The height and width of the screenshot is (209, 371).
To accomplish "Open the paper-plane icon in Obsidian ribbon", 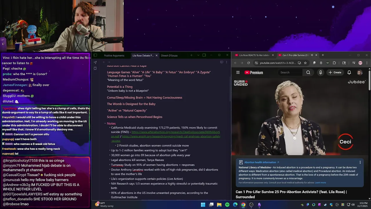I will 95,62.
